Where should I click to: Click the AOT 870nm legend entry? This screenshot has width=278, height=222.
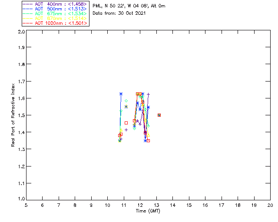click(x=55, y=18)
